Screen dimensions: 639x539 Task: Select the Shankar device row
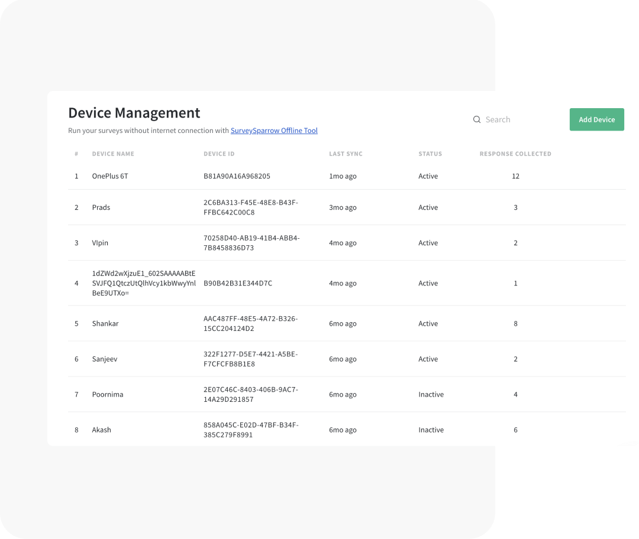106,323
